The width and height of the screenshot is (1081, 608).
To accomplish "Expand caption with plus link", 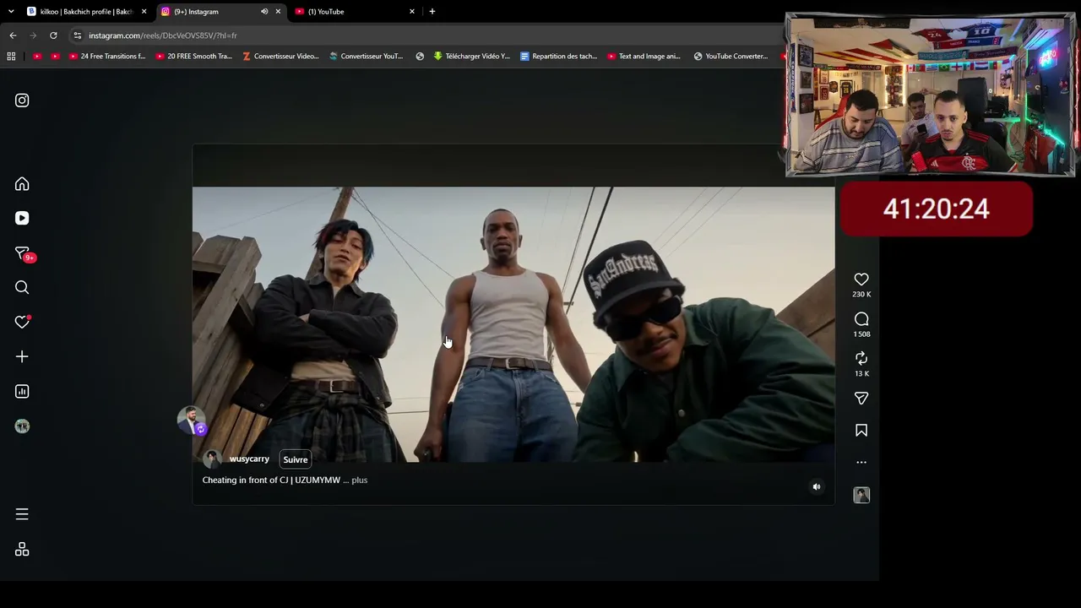I will click(360, 480).
